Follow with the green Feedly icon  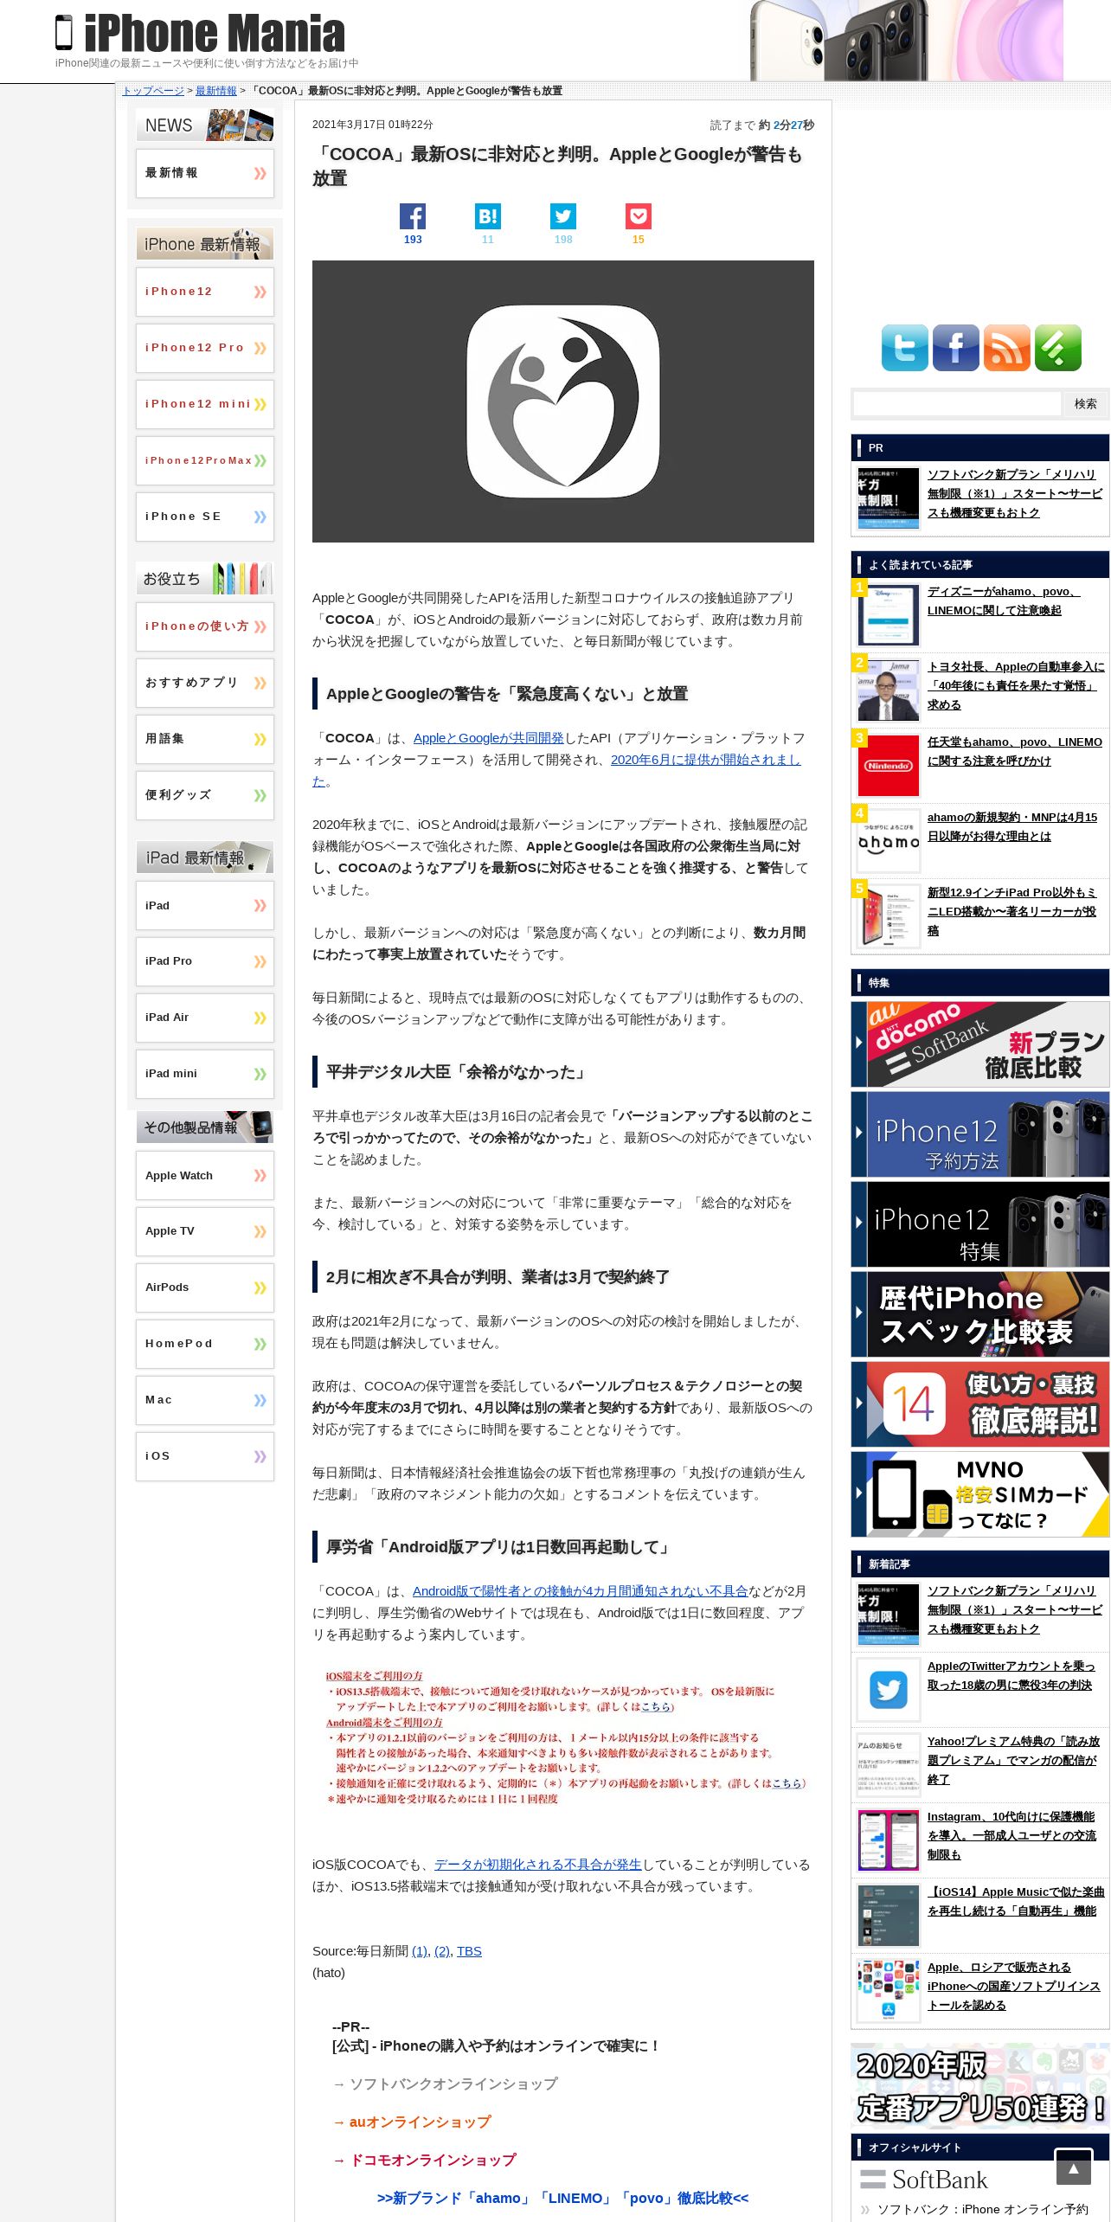pos(1057,348)
